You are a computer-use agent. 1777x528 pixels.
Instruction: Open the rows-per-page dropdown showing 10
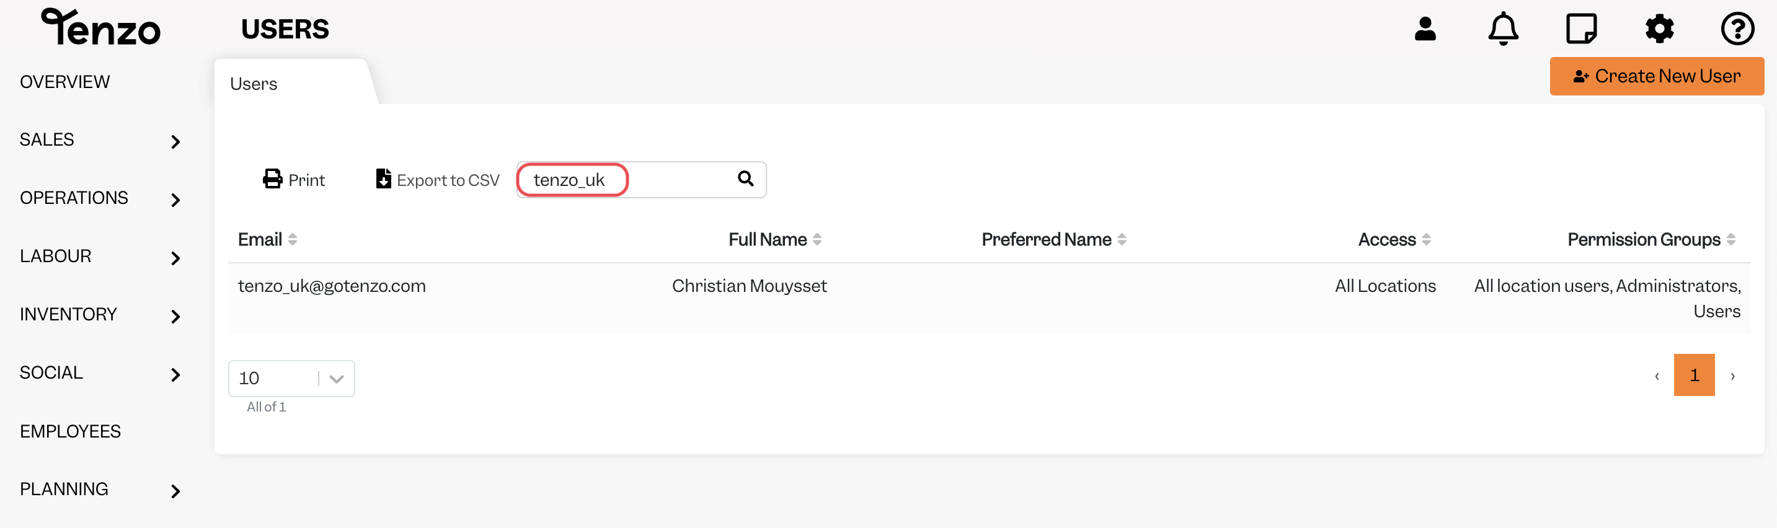click(x=291, y=379)
